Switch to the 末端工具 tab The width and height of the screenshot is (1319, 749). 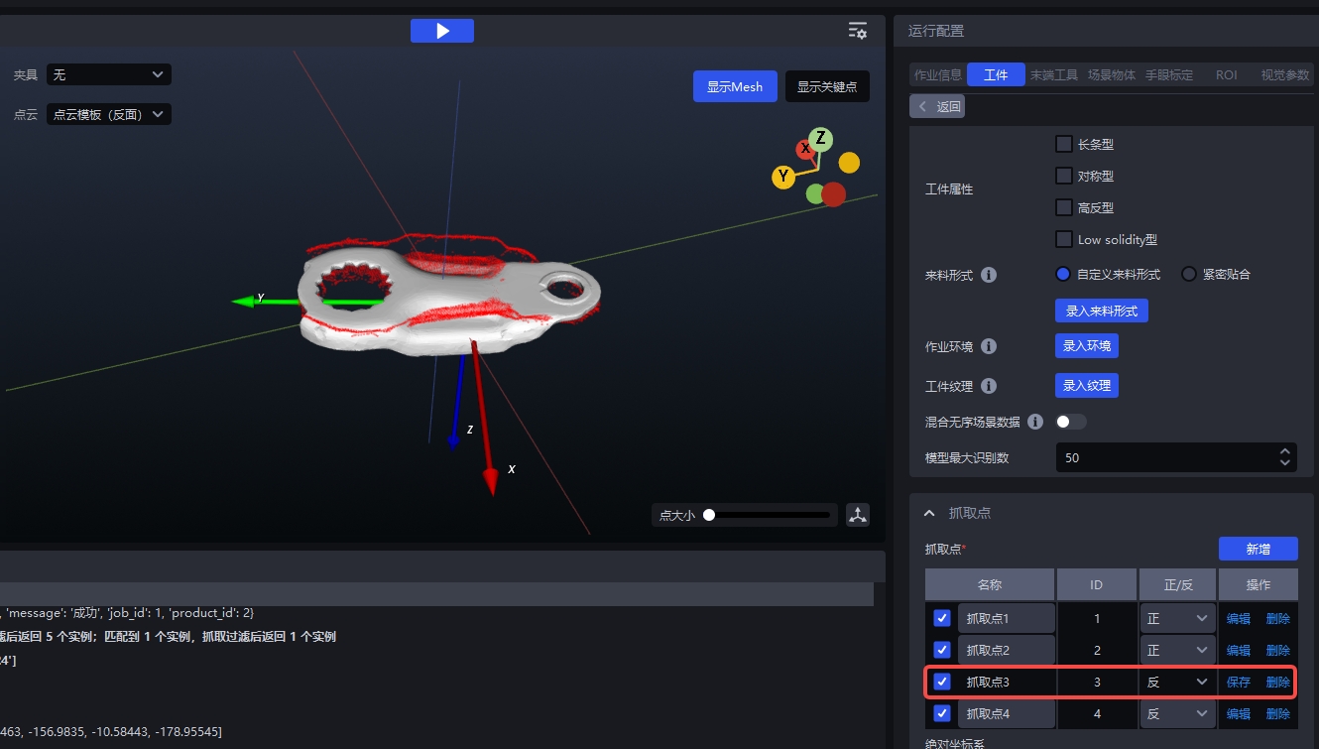[x=1053, y=74]
